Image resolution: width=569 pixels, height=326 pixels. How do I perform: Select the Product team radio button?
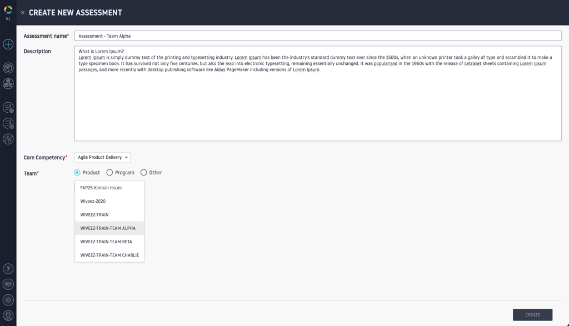tap(77, 173)
